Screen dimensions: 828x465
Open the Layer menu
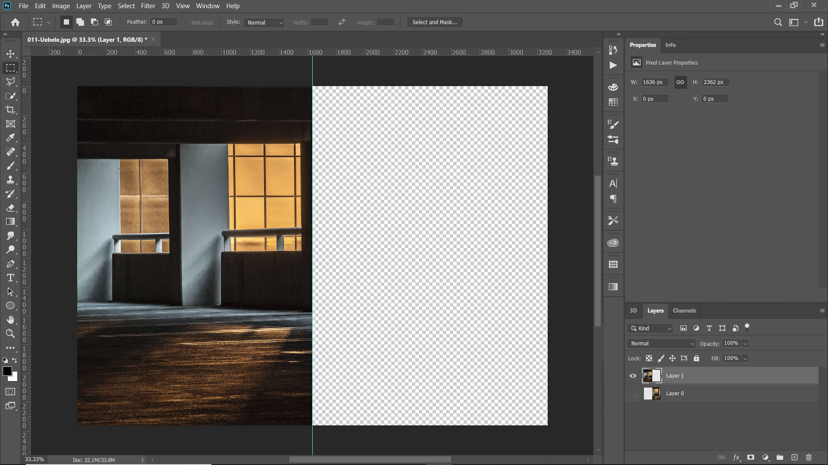pyautogui.click(x=84, y=6)
